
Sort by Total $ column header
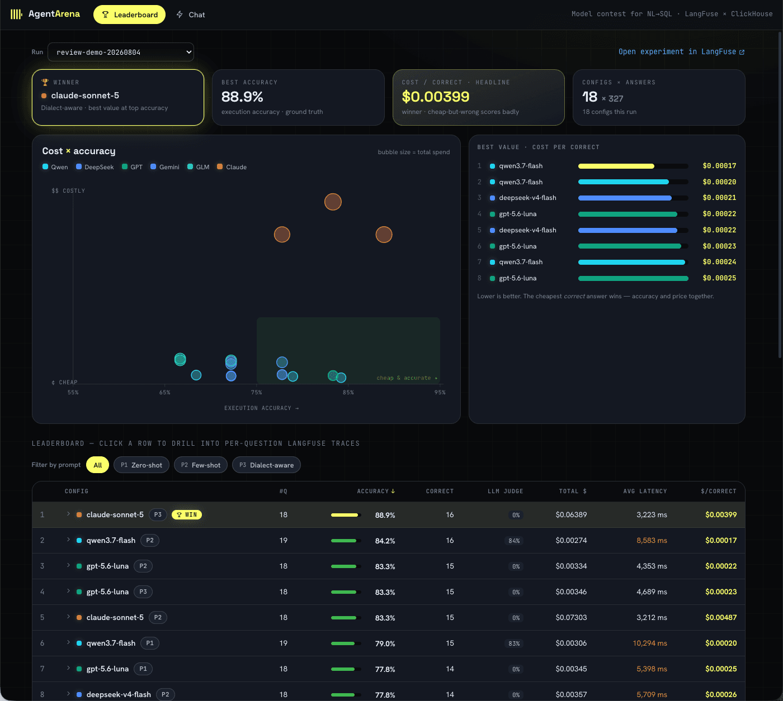coord(573,491)
